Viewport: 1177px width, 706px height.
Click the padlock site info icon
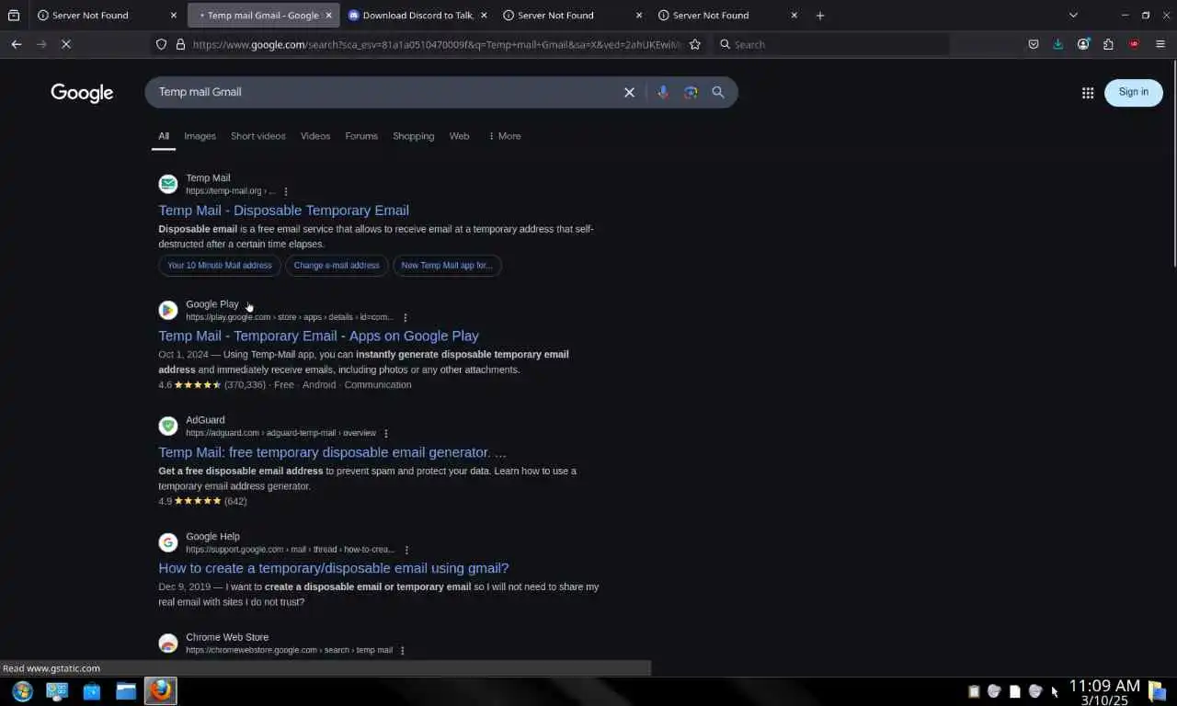click(x=180, y=44)
